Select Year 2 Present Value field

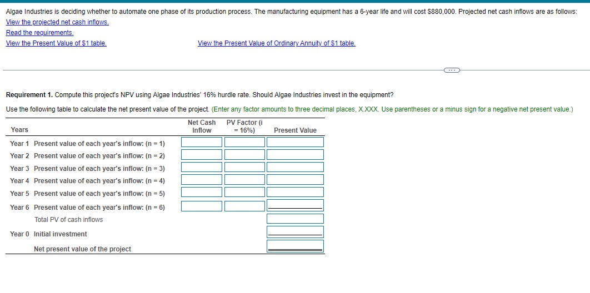[x=296, y=154]
